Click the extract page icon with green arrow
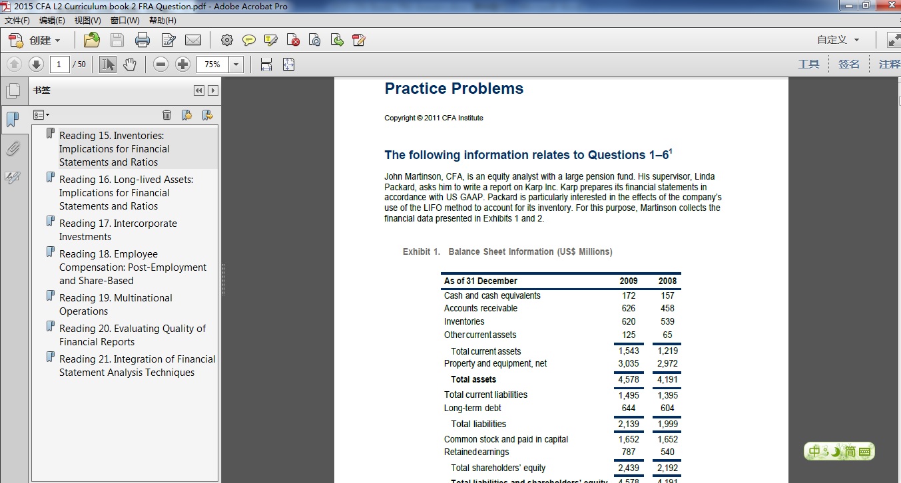 (x=337, y=40)
